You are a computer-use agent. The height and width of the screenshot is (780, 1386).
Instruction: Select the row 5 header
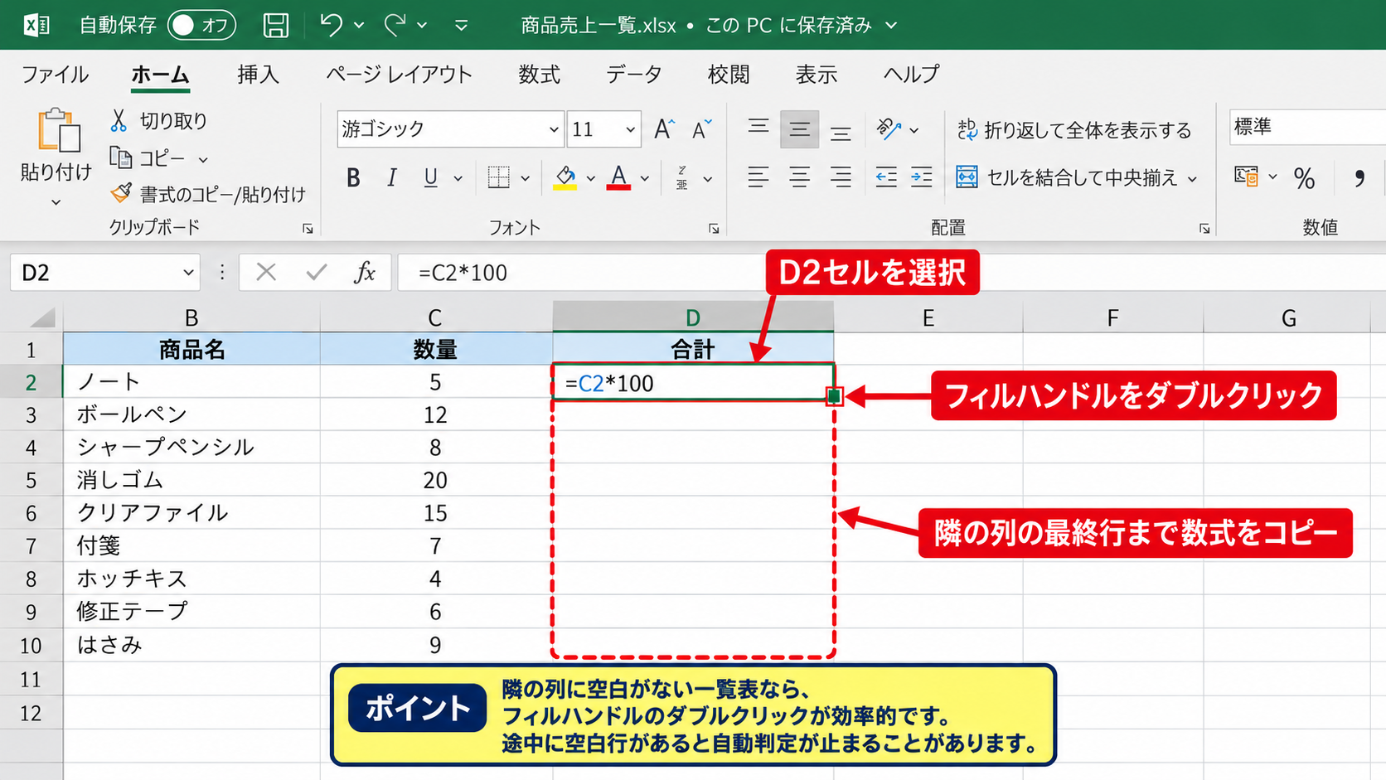(31, 480)
